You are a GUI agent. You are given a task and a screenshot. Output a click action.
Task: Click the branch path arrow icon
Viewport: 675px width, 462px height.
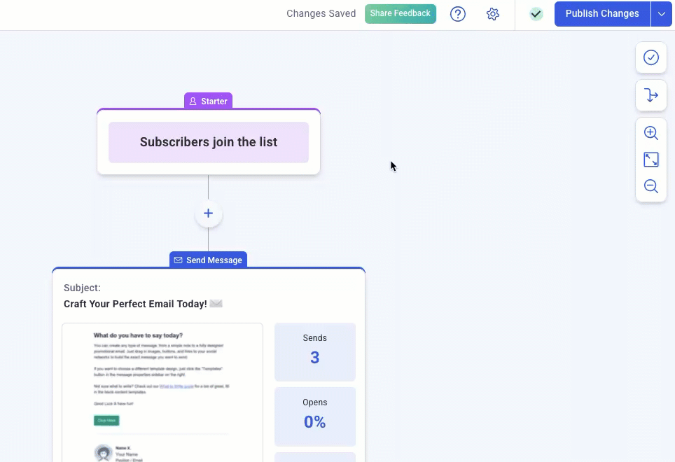coord(651,95)
